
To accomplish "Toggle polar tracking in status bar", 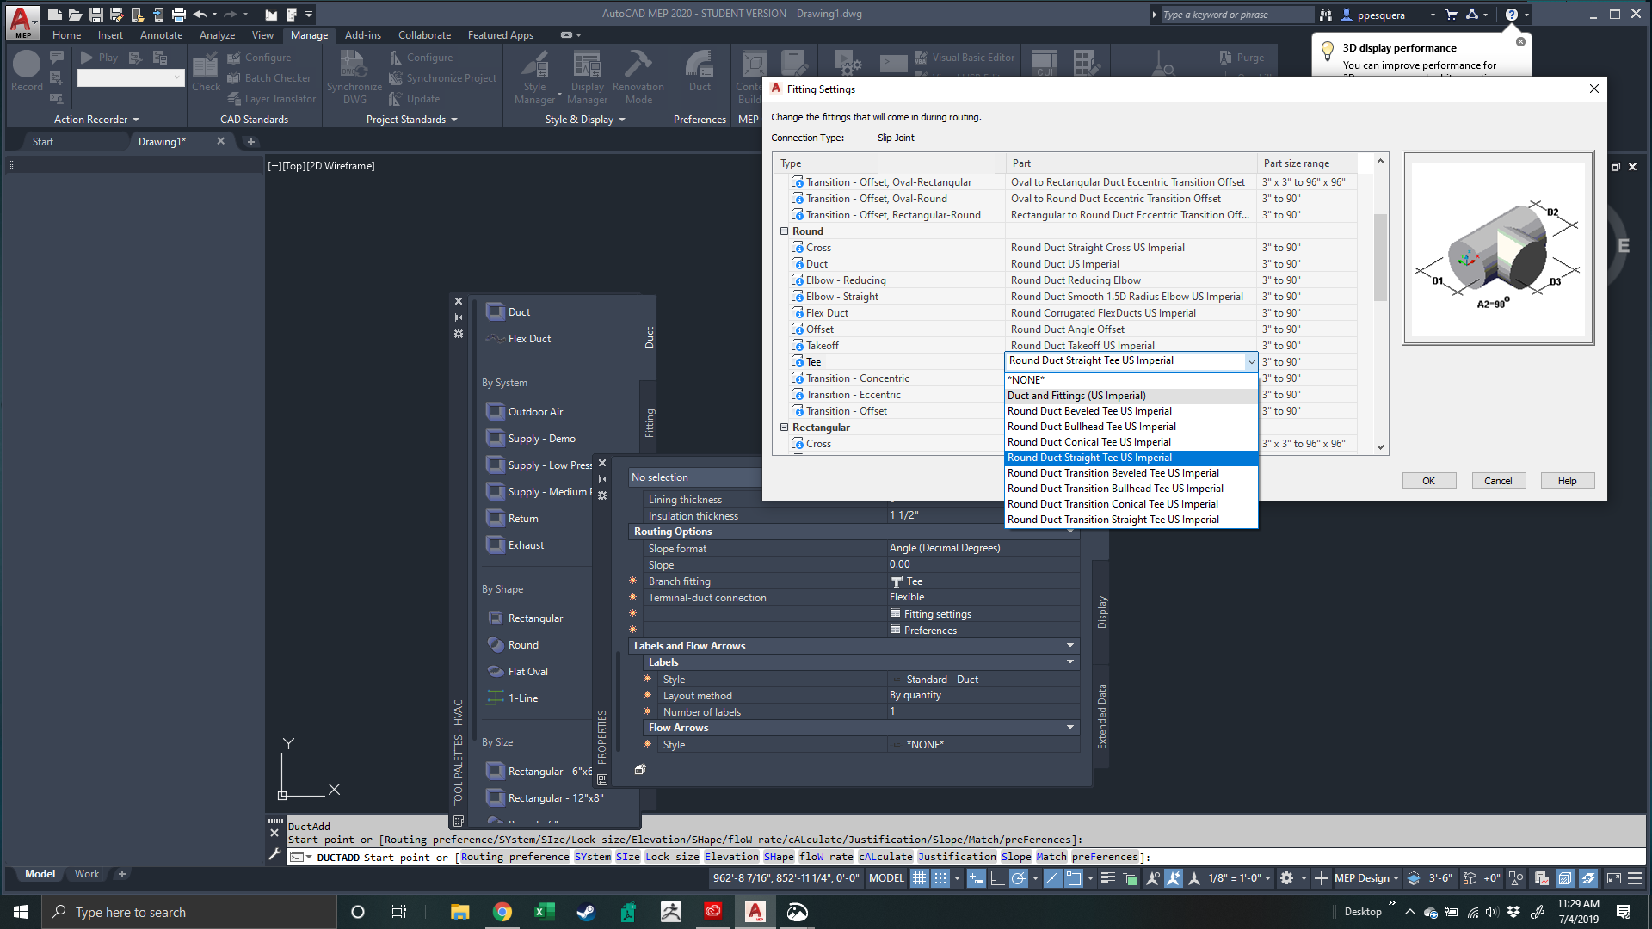I will (x=1018, y=878).
